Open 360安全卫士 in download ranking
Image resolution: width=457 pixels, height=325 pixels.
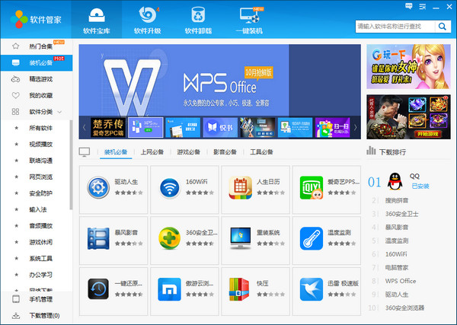coord(401,214)
